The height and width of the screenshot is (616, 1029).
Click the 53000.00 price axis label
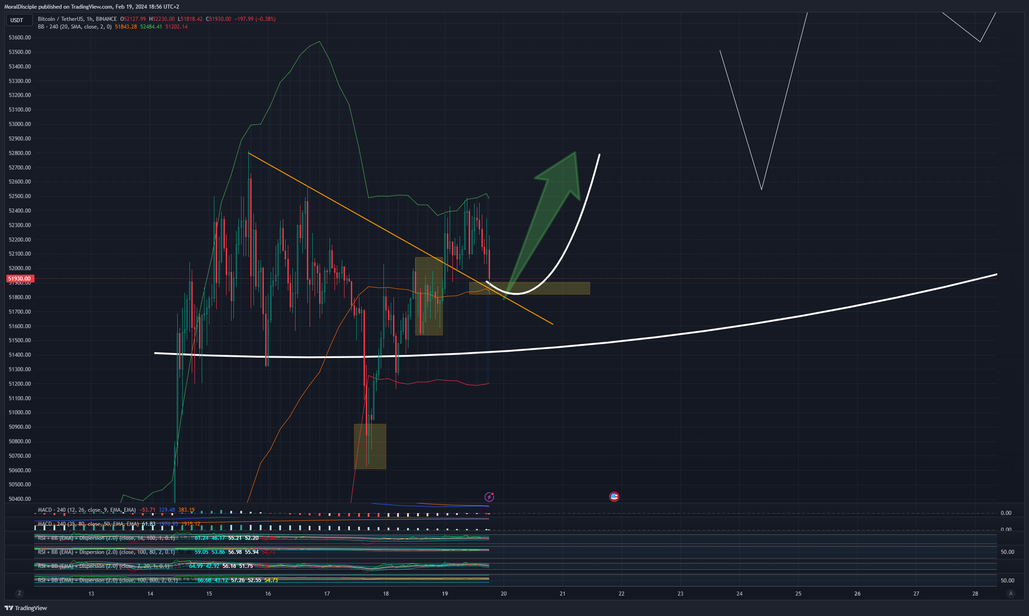coord(20,124)
